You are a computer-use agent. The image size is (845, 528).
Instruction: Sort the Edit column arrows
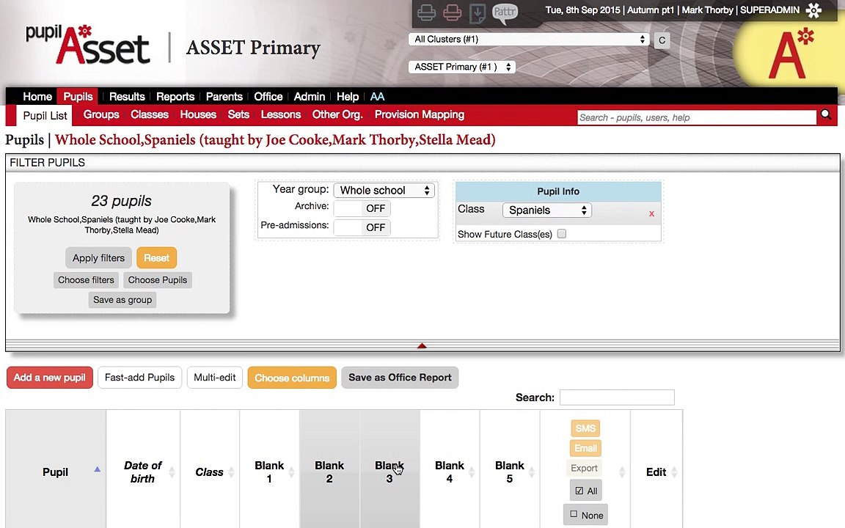tap(674, 472)
